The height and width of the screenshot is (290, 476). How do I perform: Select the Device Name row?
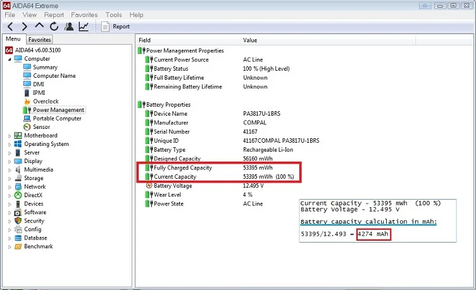pos(213,114)
